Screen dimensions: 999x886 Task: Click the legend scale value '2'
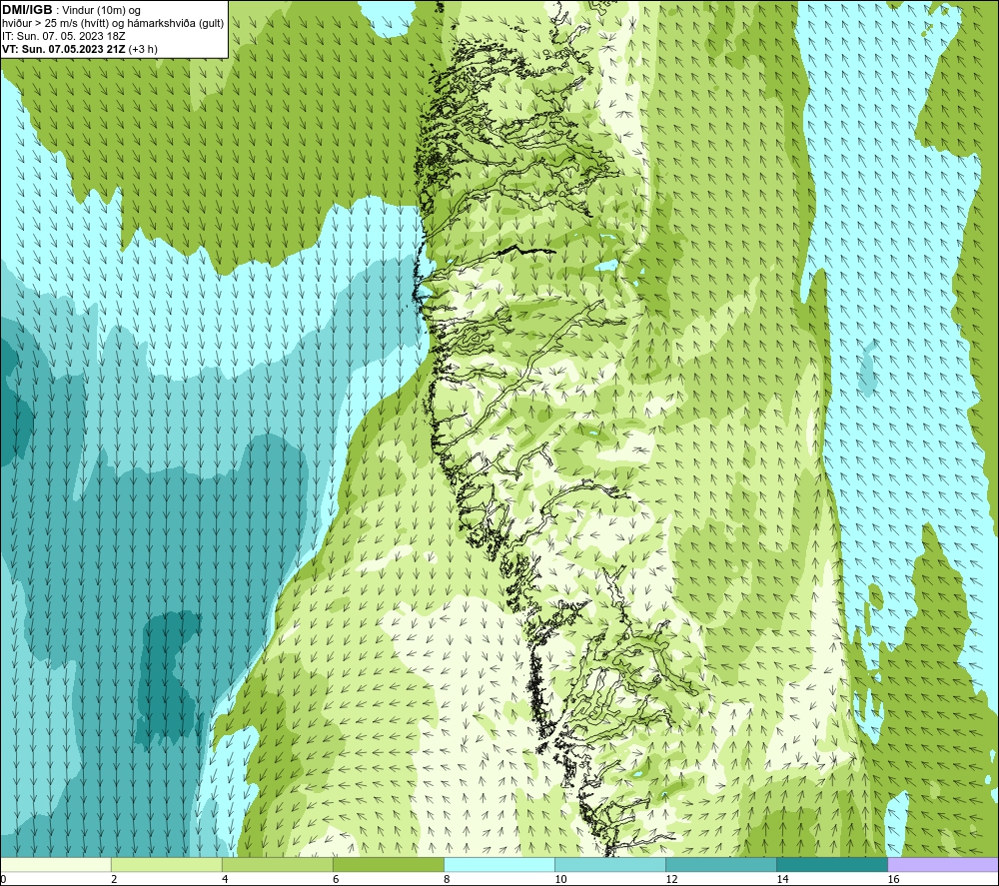pyautogui.click(x=114, y=879)
